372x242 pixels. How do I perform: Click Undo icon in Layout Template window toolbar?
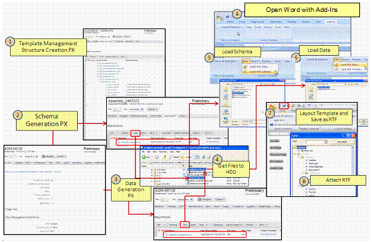(x=309, y=105)
